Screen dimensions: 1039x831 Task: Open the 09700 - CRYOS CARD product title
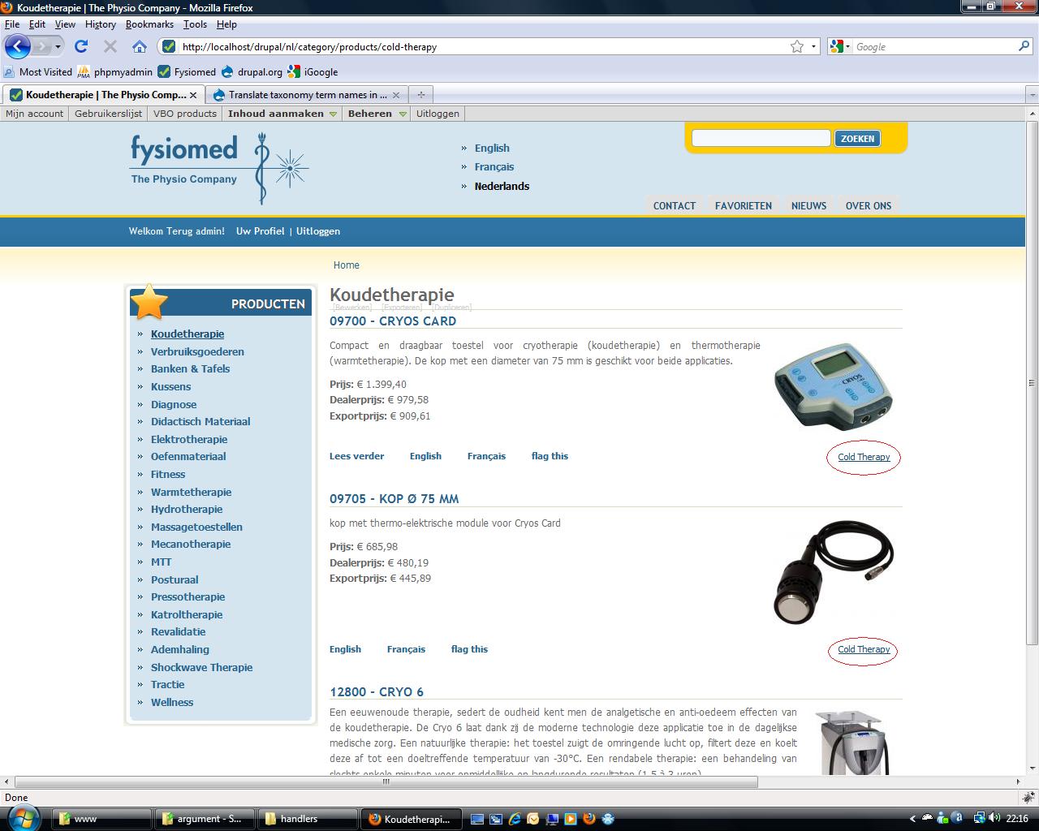[393, 321]
